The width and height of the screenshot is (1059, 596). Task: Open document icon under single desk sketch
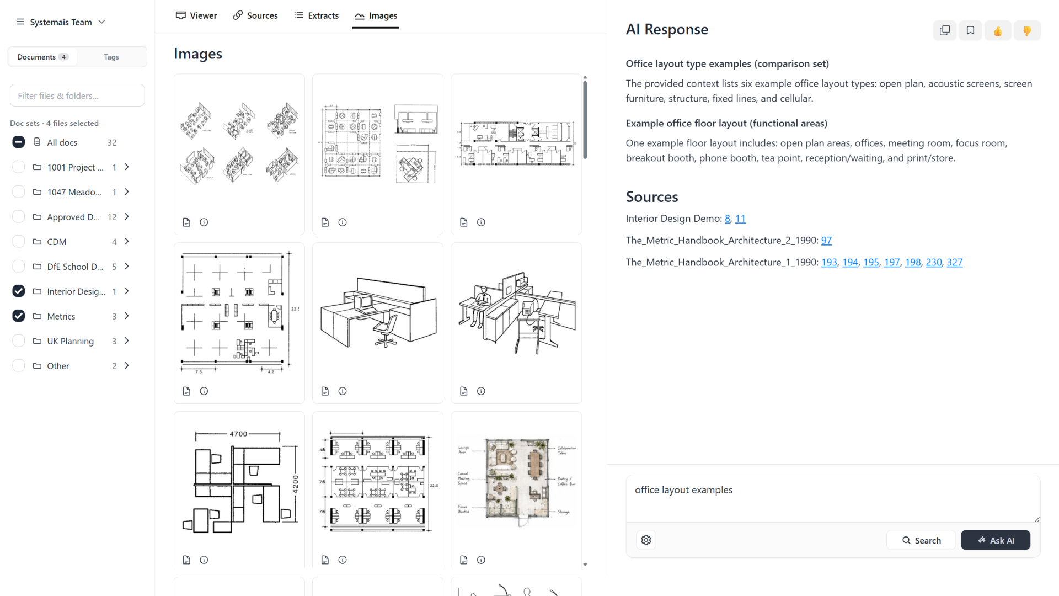pyautogui.click(x=325, y=391)
